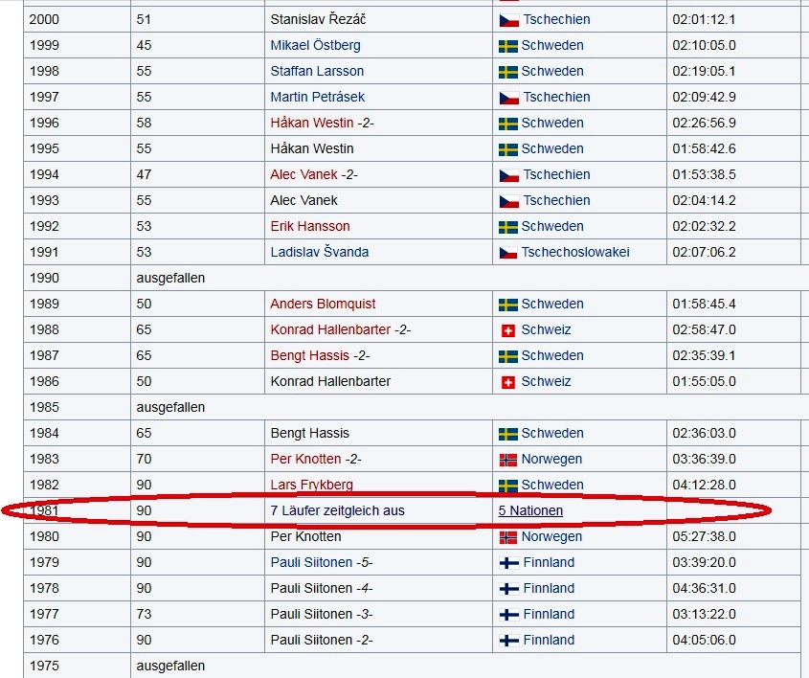The width and height of the screenshot is (809, 678).
Task: Click the Swiss flag icon in the 1988 row
Action: coord(508,330)
